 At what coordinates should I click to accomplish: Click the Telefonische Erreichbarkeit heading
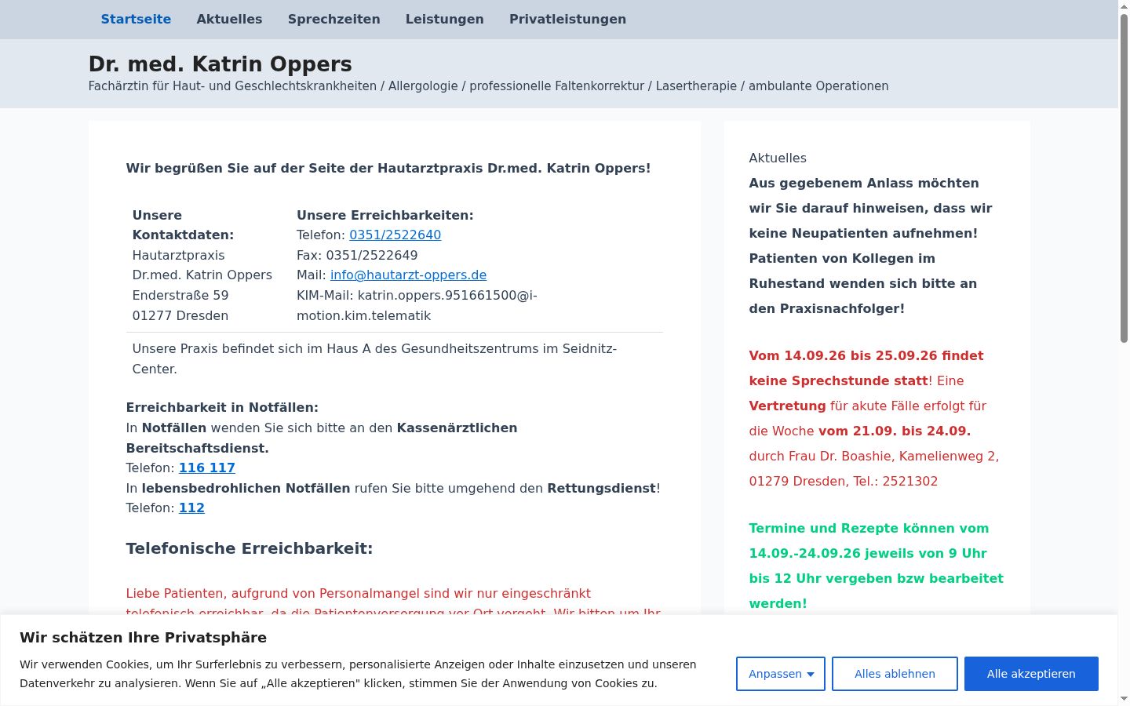[x=250, y=548]
